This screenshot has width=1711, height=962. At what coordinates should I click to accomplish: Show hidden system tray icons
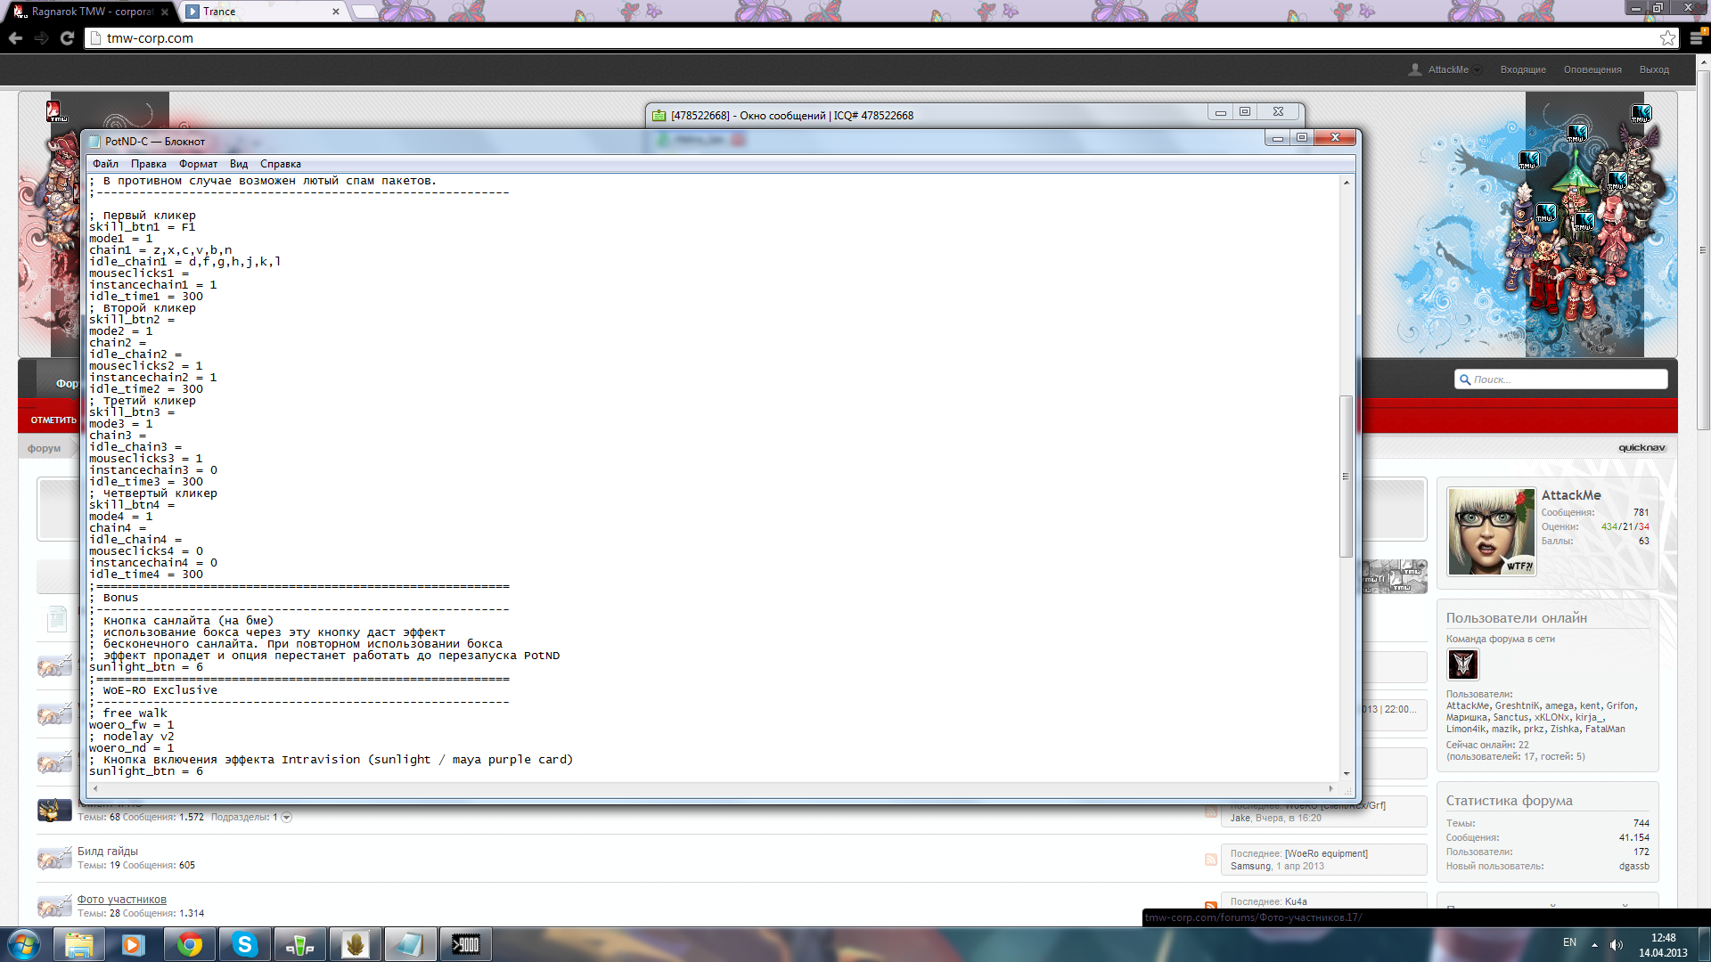1594,945
